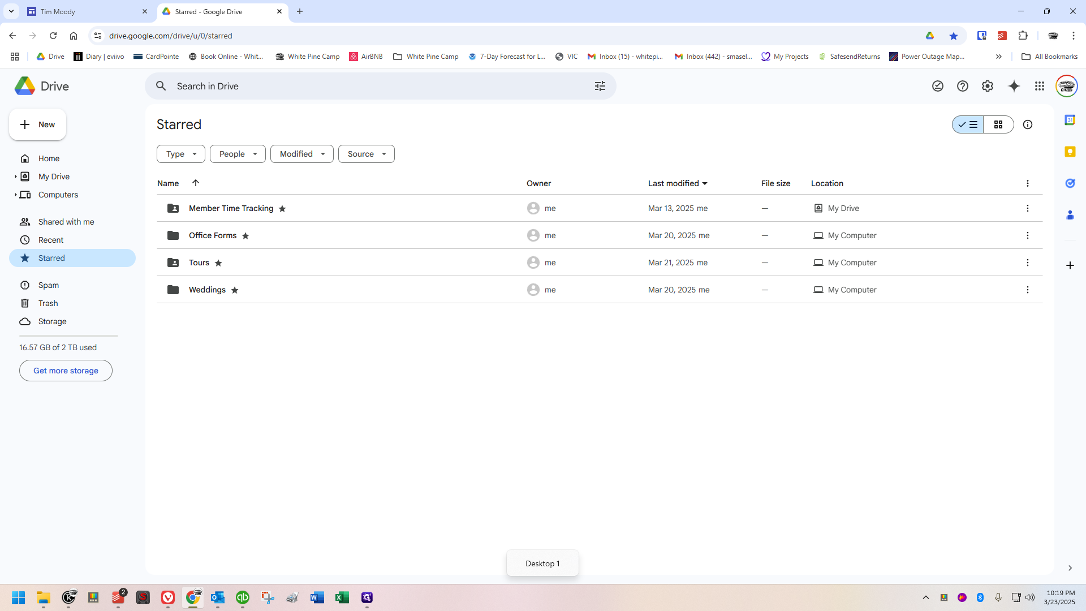Open Drive settings gear
This screenshot has height=611, width=1086.
987,86
